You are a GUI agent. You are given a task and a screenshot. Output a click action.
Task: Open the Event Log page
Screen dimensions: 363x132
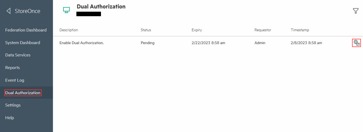click(15, 80)
